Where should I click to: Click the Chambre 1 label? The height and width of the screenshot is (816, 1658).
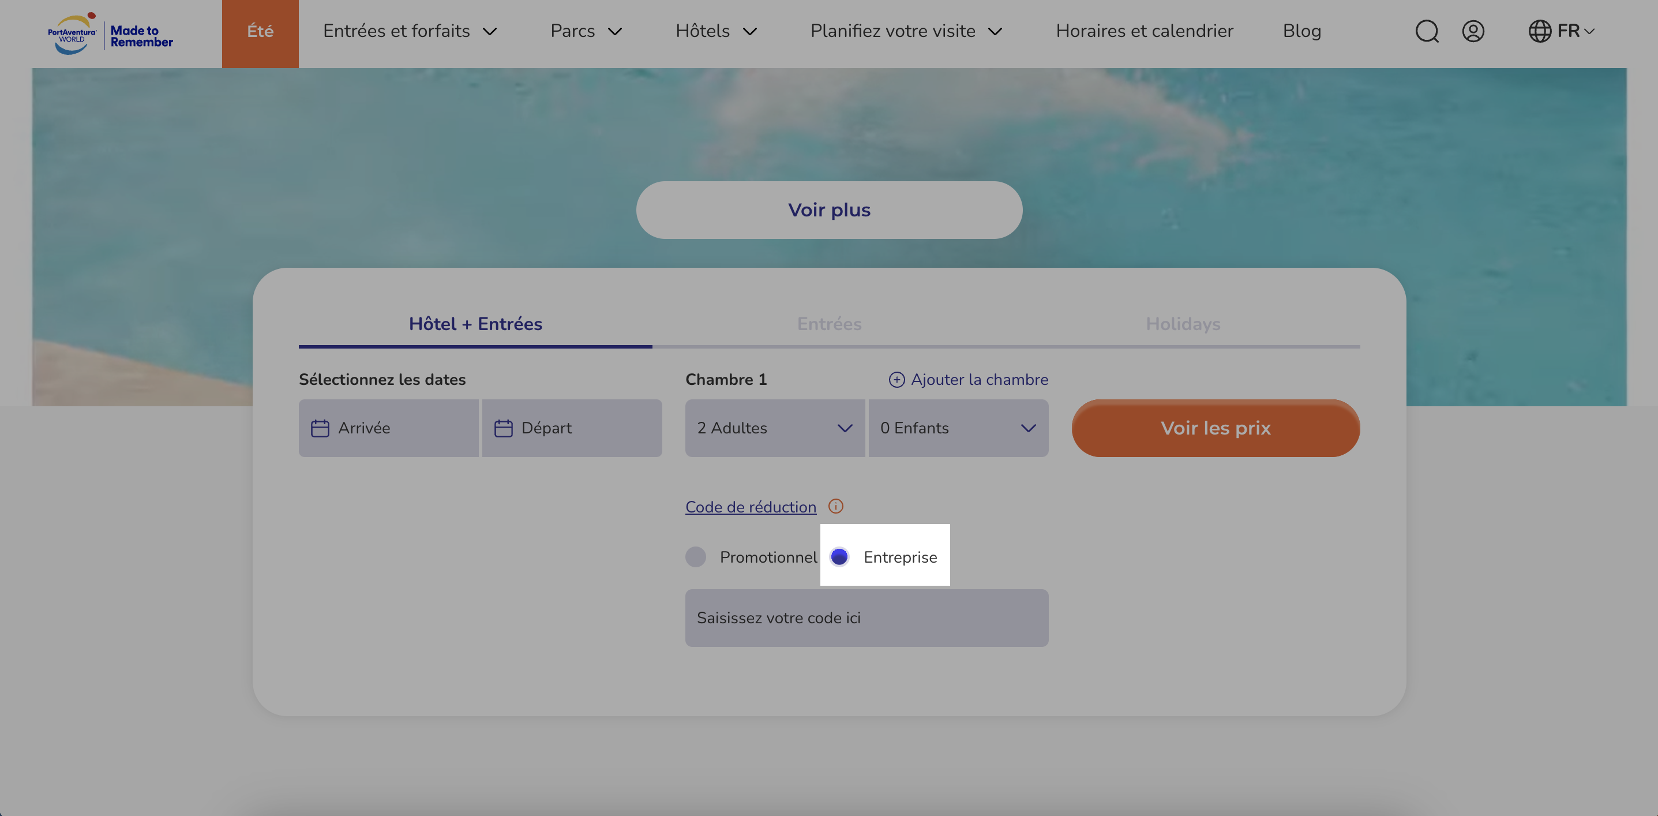[726, 379]
